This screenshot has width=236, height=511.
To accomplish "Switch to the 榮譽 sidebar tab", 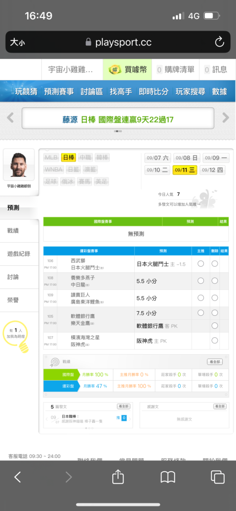I will pos(19,300).
